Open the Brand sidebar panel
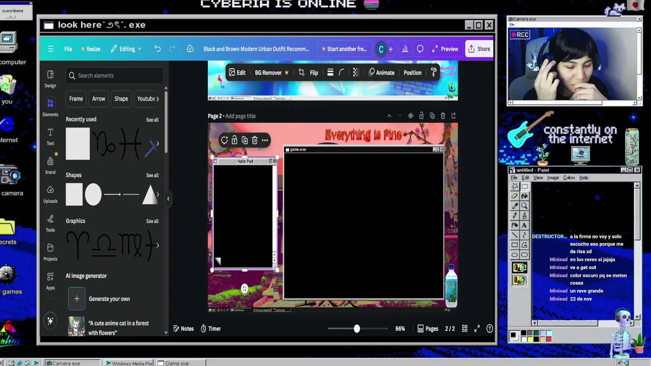651x366 pixels. pyautogui.click(x=50, y=166)
